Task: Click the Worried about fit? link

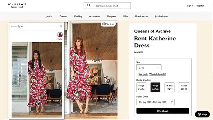Action: pyautogui.click(x=157, y=74)
